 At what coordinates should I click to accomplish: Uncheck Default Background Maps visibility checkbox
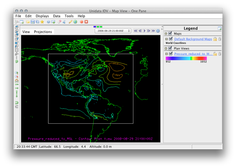pos(171,39)
